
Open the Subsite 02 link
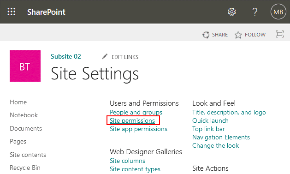pos(66,56)
